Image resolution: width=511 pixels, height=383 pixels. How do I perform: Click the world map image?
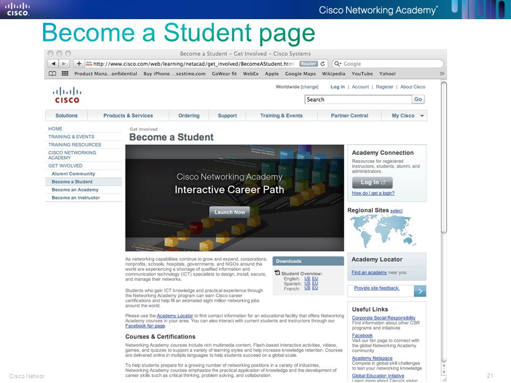[383, 231]
